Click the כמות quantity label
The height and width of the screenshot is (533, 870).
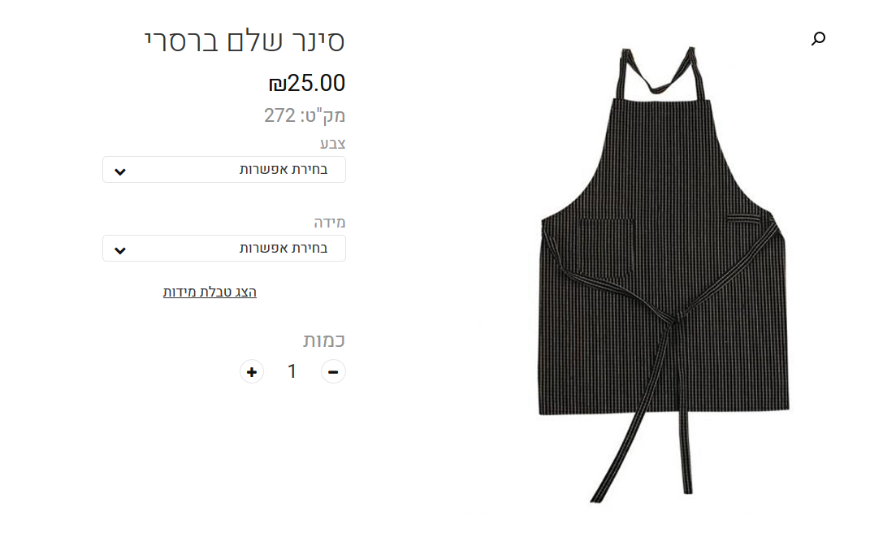[324, 340]
